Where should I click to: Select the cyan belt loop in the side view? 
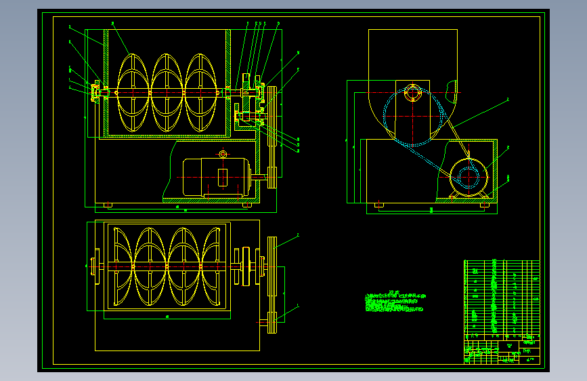tap(431, 137)
